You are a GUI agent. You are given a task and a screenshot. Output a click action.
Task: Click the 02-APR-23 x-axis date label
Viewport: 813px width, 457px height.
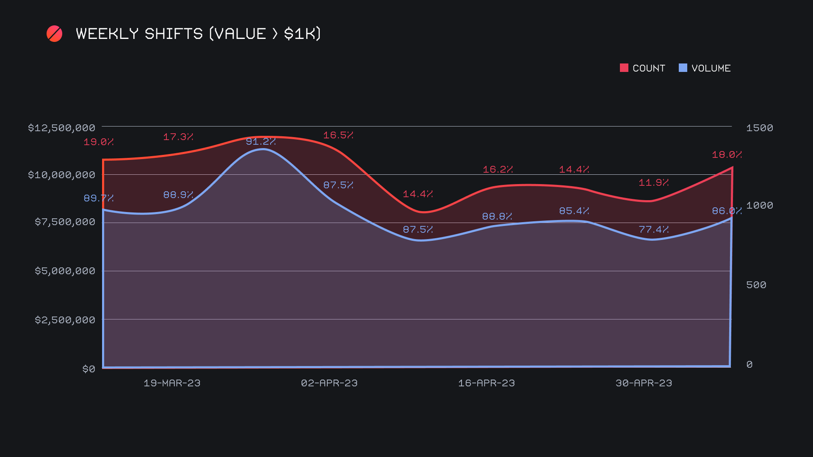pos(329,383)
